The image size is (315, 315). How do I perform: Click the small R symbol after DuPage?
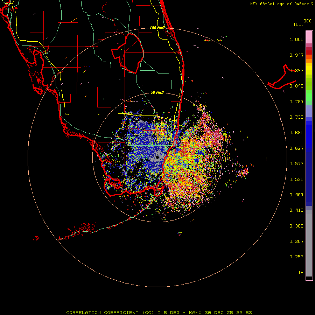click(312, 3)
